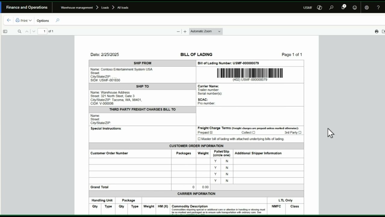Toggle the PDF viewer sidebar
Screen dimensions: 385x217
click(x=5, y=31)
